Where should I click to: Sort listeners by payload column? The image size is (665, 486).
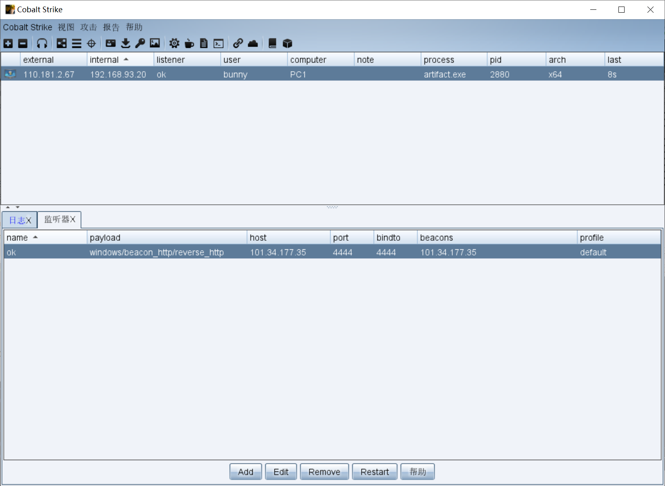click(167, 237)
